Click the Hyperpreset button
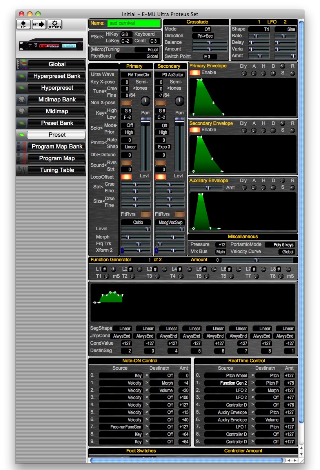This screenshot has height=470, width=320. coord(57,88)
